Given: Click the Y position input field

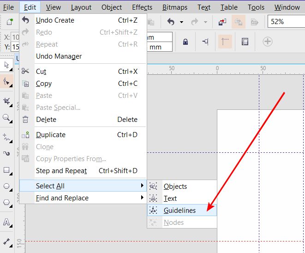Looking at the screenshot, I should 15,47.
